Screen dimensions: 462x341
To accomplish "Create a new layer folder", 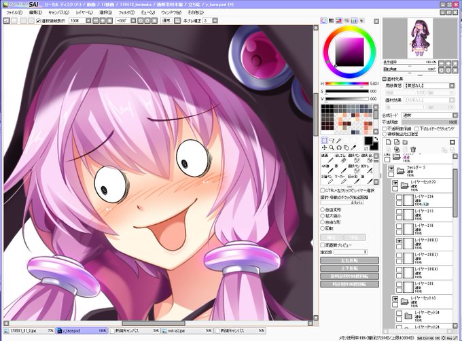I will point(405,142).
